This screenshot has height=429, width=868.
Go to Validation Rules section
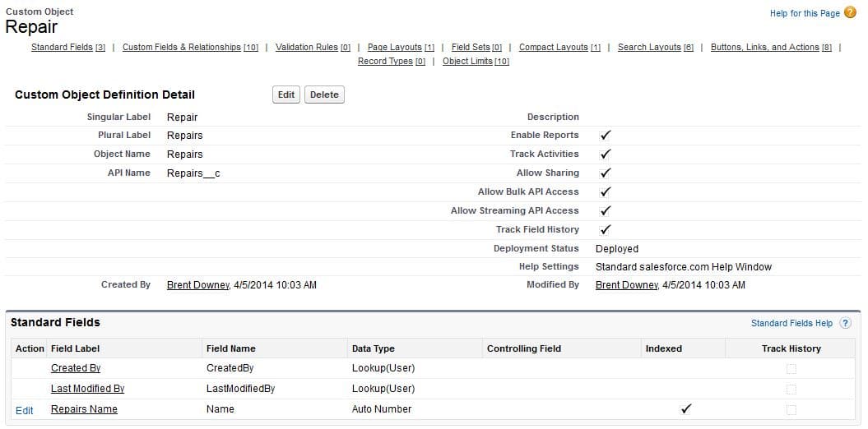point(306,48)
